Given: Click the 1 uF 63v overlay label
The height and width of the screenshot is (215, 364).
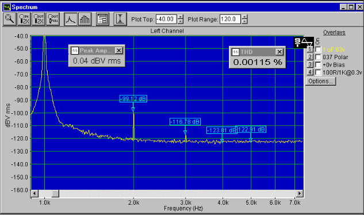Looking at the screenshot, I should point(334,49).
